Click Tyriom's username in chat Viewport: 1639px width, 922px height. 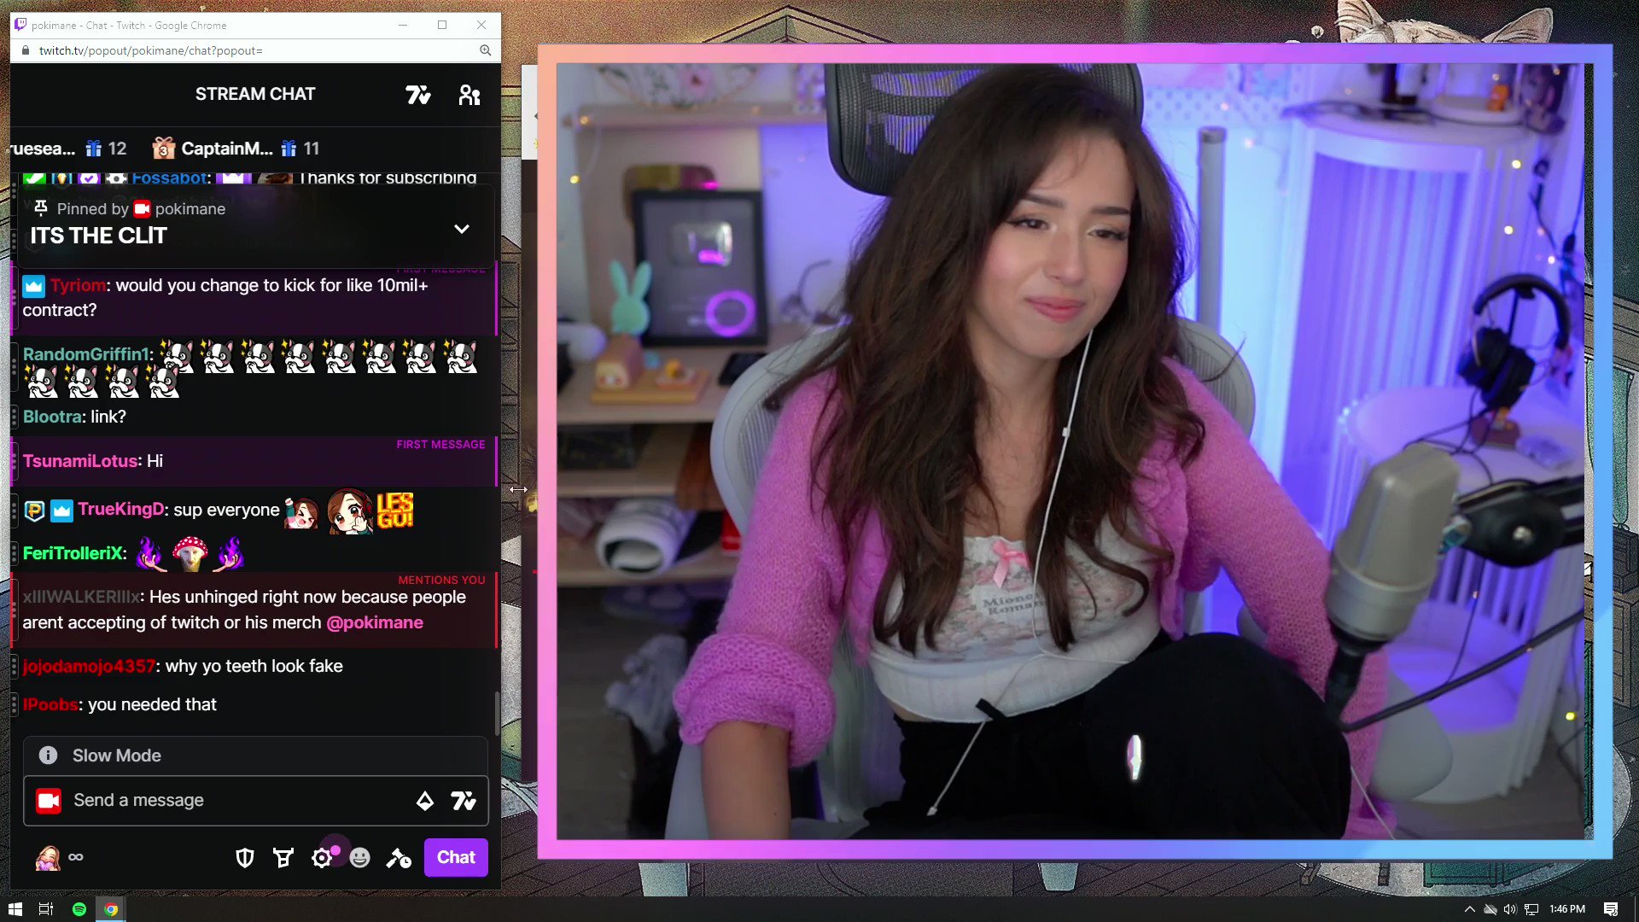tap(78, 285)
